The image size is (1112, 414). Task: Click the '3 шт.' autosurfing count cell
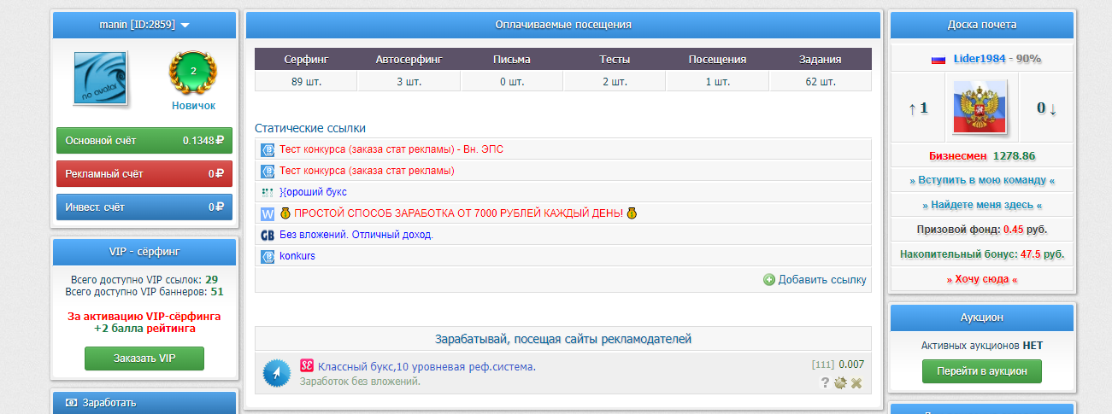[x=409, y=82]
